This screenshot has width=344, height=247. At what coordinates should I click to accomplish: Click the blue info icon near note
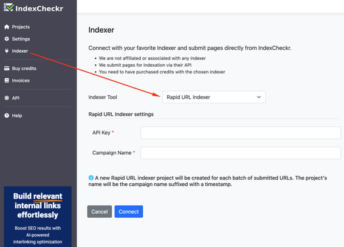(x=91, y=178)
